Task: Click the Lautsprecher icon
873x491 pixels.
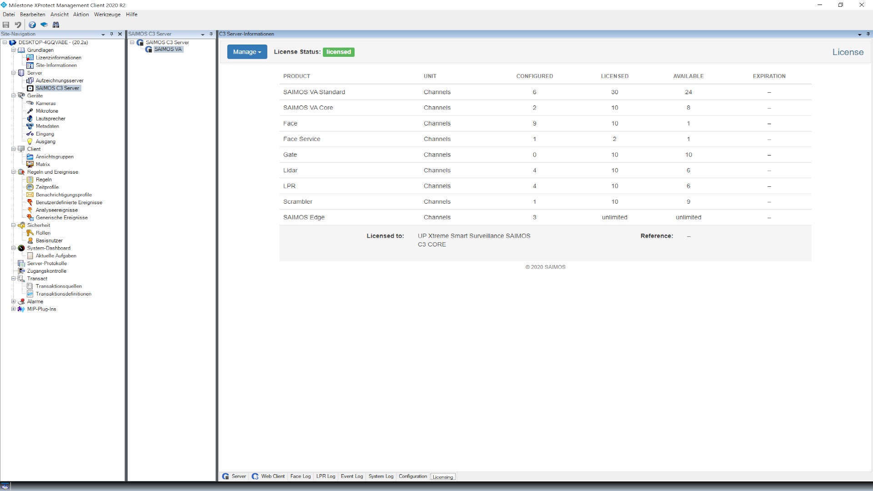Action: pyautogui.click(x=30, y=119)
